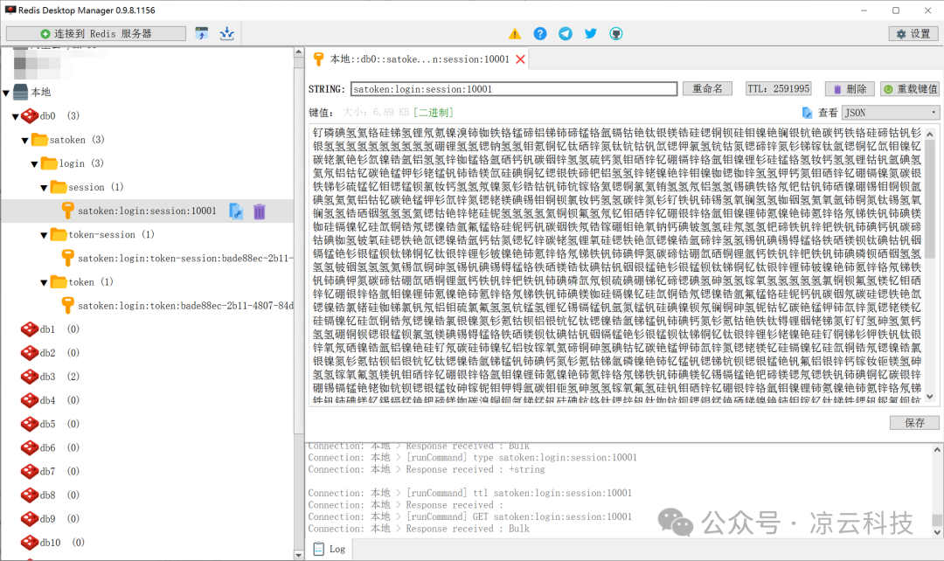The image size is (944, 561).
Task: Collapse the satoken namespace folder
Action: tap(25, 140)
